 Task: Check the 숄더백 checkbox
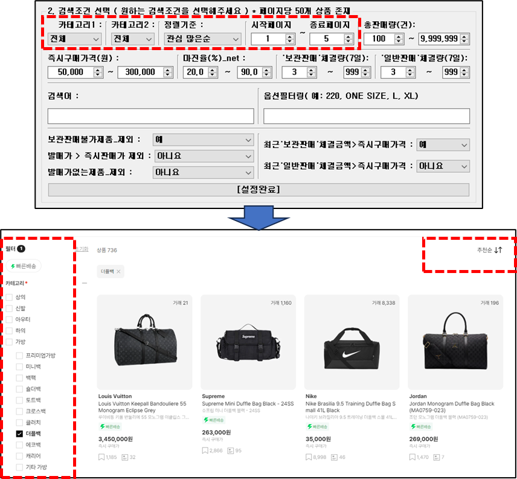(x=19, y=389)
